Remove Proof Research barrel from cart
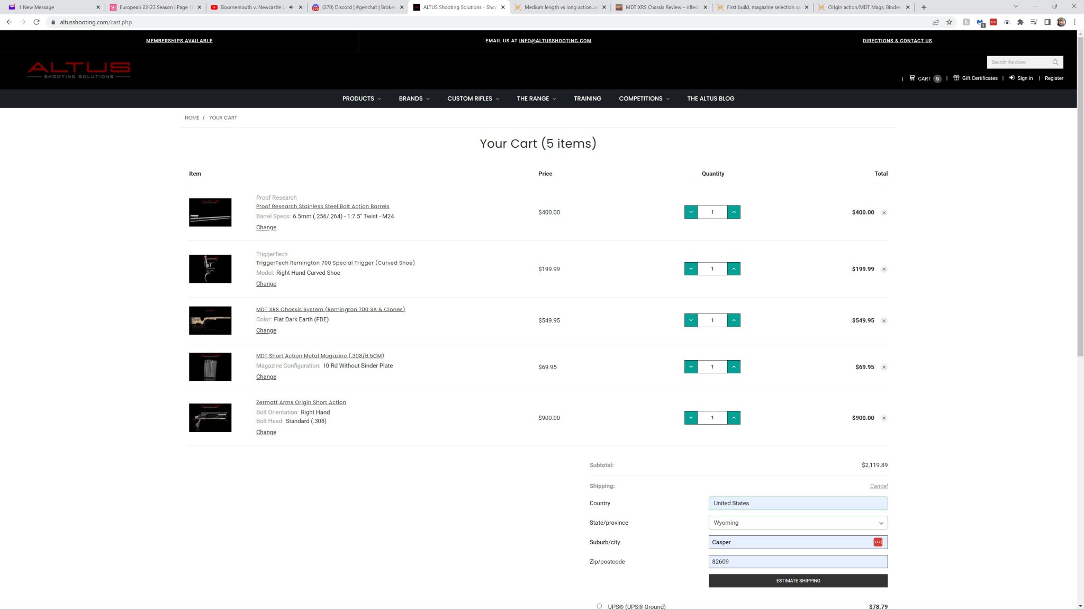 point(884,213)
